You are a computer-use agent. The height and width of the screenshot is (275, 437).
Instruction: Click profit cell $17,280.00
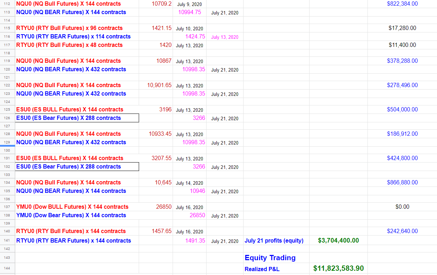pyautogui.click(x=402, y=28)
